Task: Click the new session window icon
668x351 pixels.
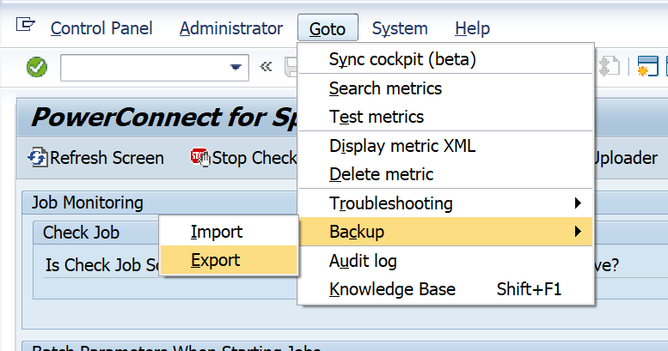Action: [x=647, y=67]
